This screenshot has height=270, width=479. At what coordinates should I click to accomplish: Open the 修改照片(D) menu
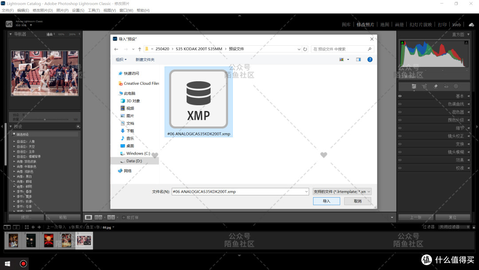[43, 10]
